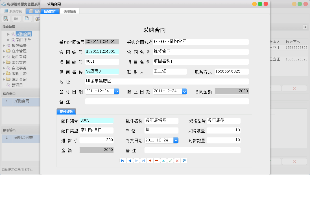Select the 配件采购 tab

[66, 111]
